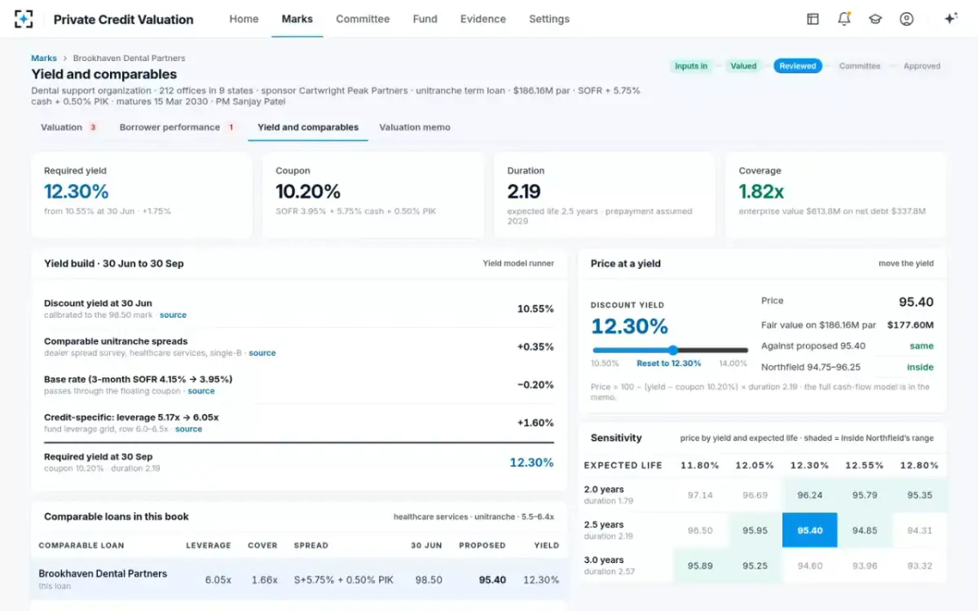
Task: Open source link under Base rate SOFR row
Action: pos(201,391)
